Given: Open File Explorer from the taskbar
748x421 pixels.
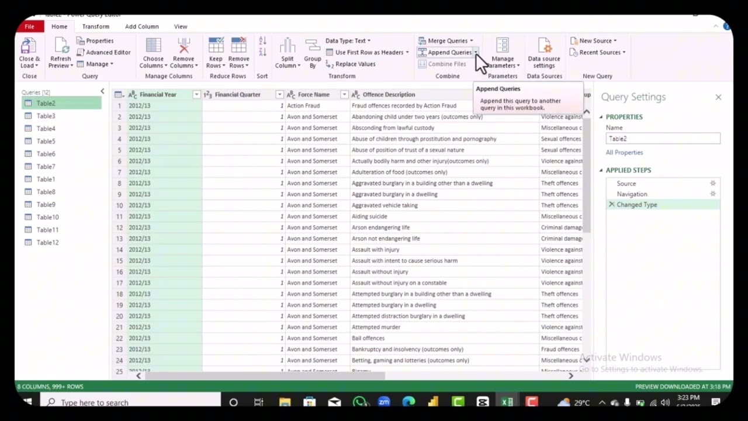Looking at the screenshot, I should pos(285,402).
